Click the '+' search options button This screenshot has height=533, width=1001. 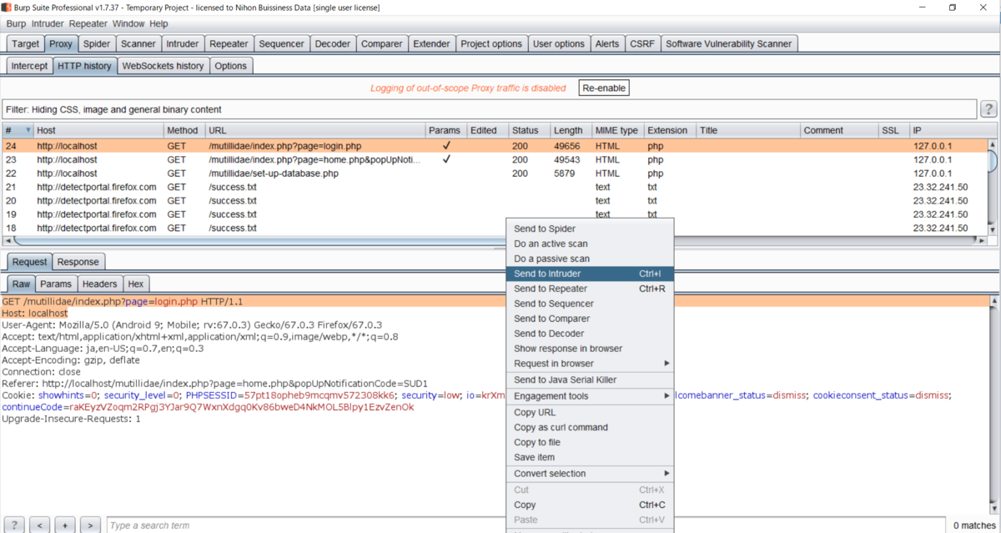[65, 525]
